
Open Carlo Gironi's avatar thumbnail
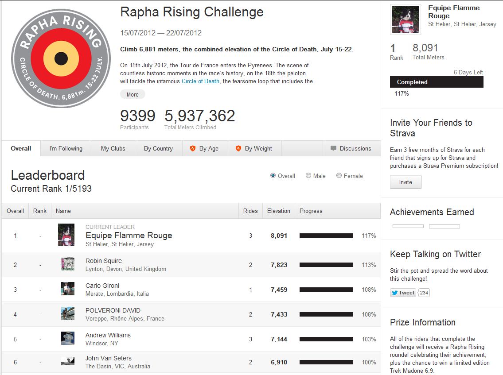click(x=68, y=289)
